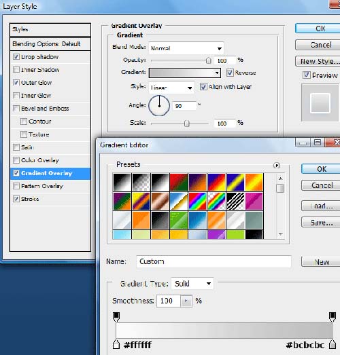The height and width of the screenshot is (355, 340).
Task: Toggle the Reverse checkbox
Action: point(230,73)
